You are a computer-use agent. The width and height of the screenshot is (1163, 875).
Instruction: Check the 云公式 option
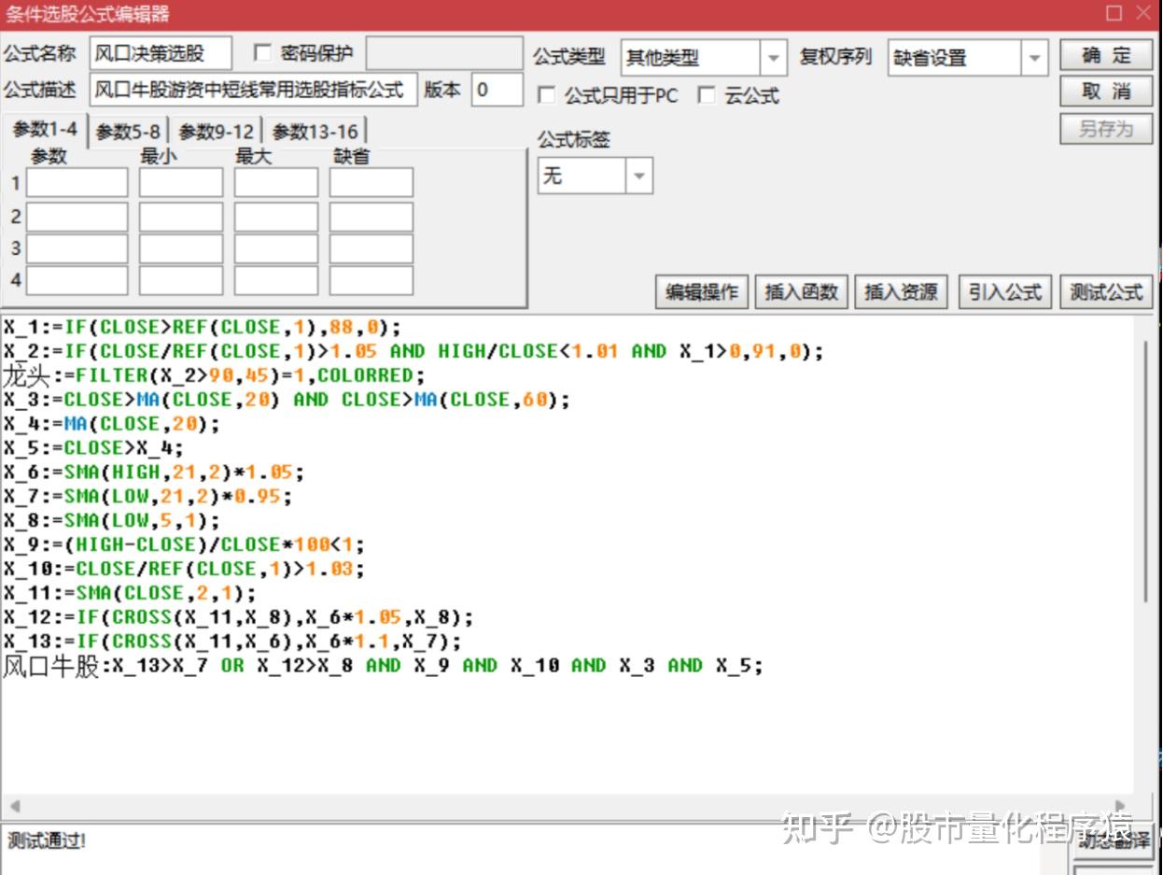[x=707, y=95]
